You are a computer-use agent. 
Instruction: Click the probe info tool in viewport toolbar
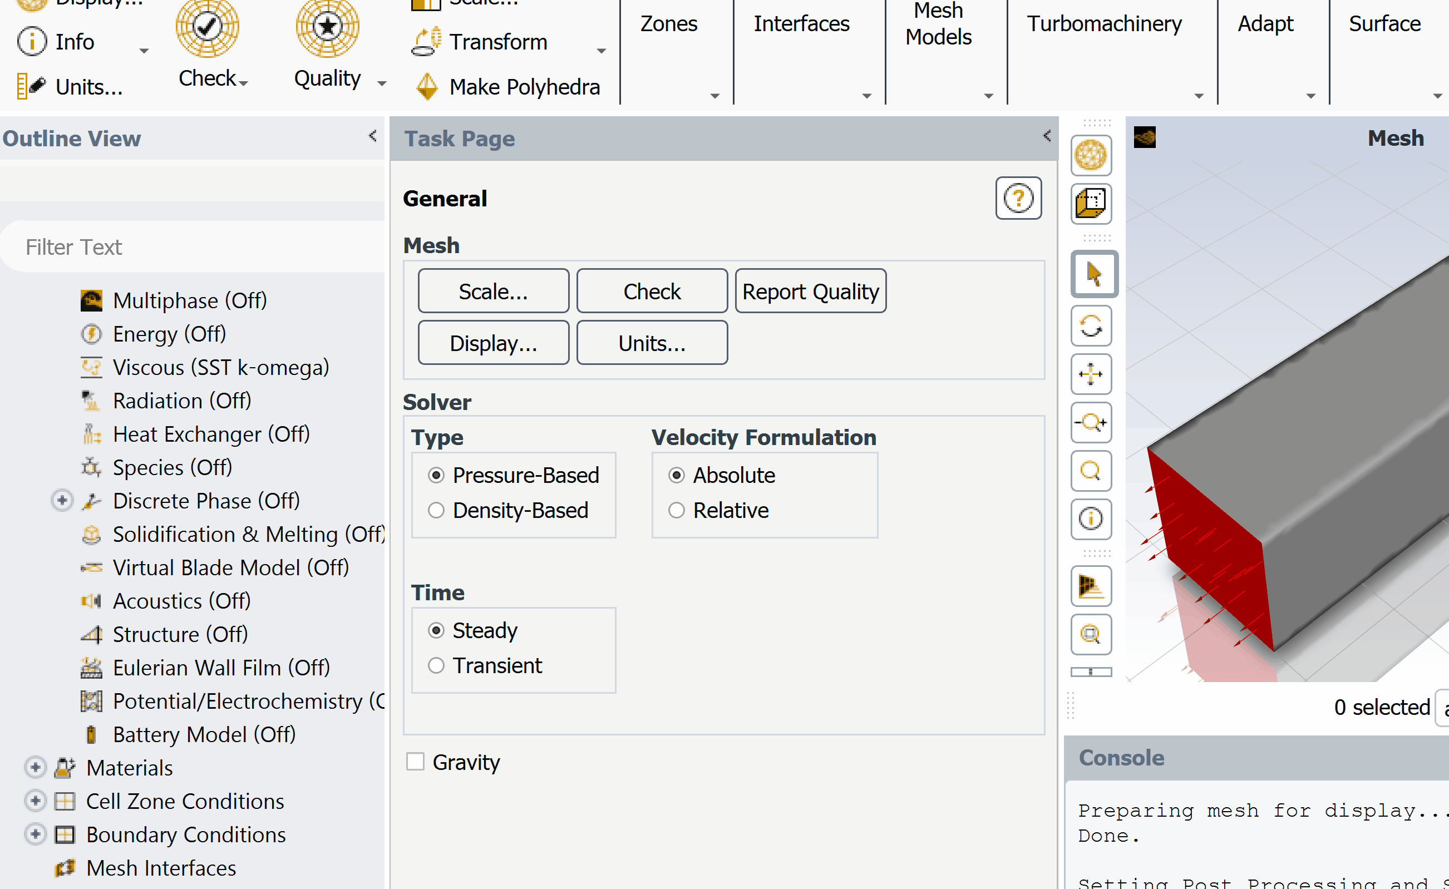coord(1091,519)
